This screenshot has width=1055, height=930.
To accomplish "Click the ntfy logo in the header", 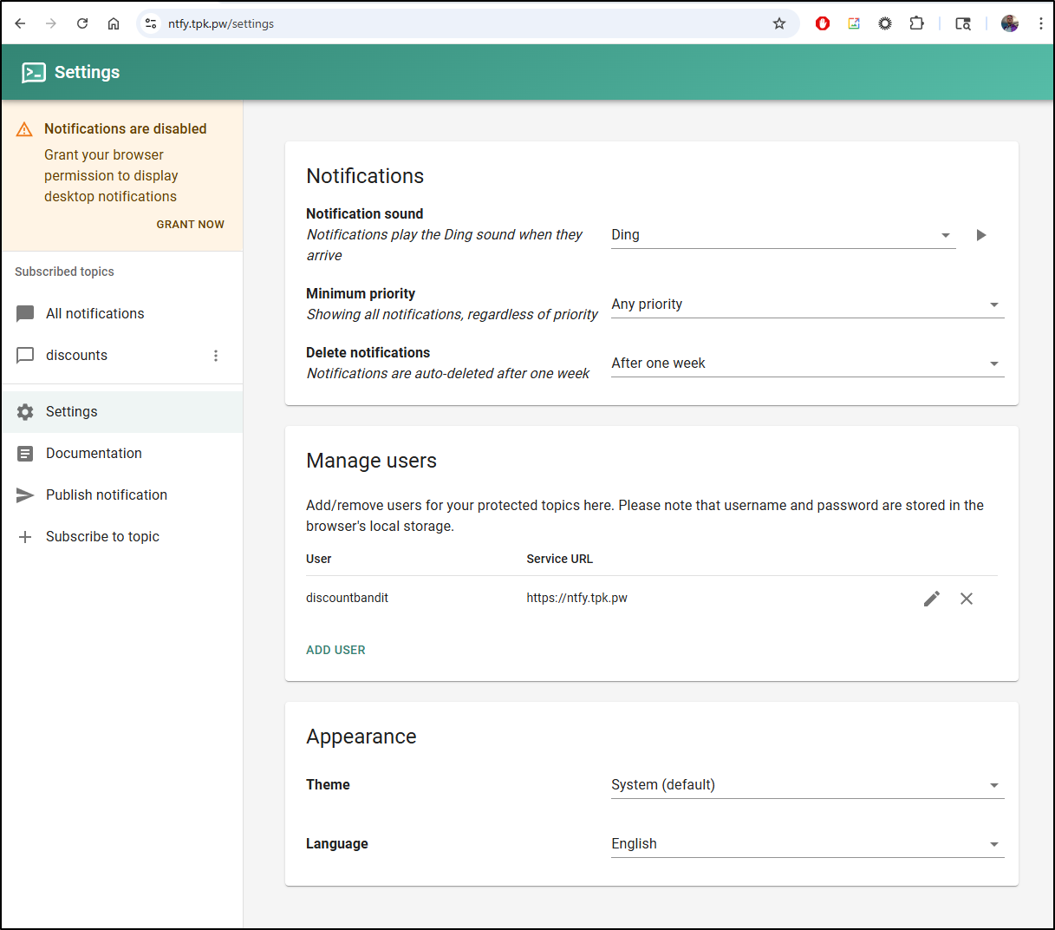I will pos(34,73).
